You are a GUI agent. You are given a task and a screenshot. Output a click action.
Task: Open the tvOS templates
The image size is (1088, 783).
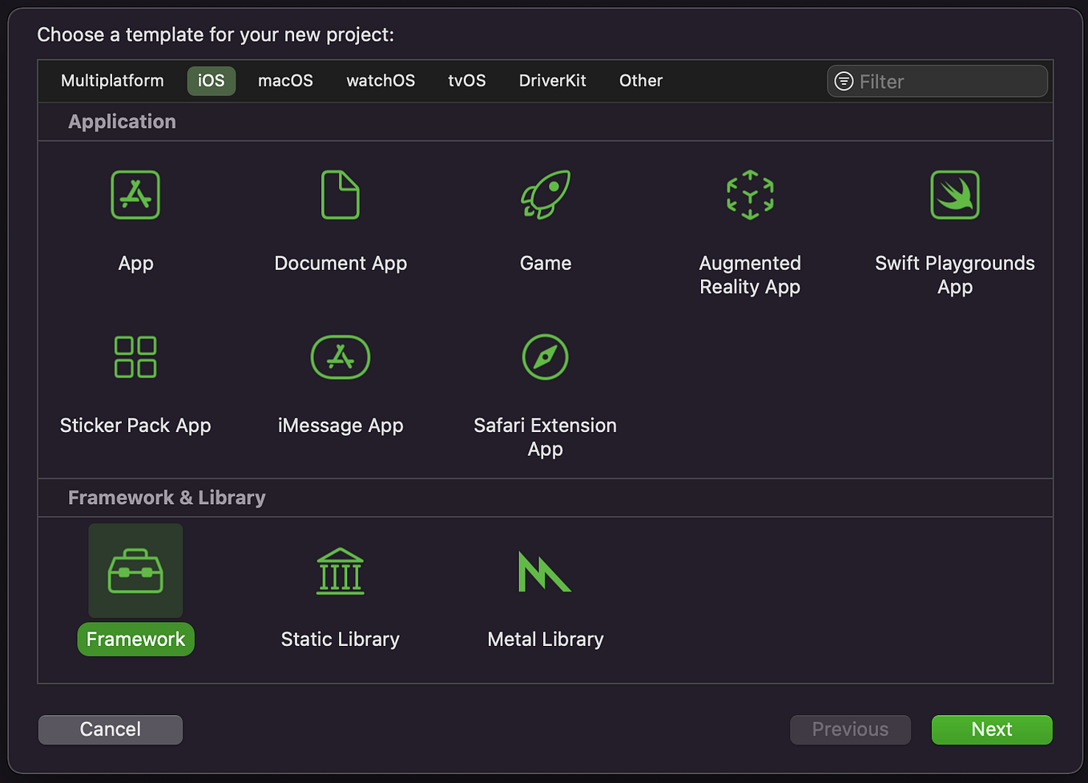point(467,80)
